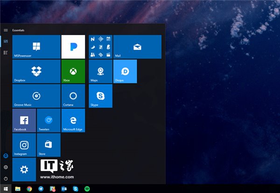Open the Skype tile
The height and width of the screenshot is (193, 280).
point(100,96)
